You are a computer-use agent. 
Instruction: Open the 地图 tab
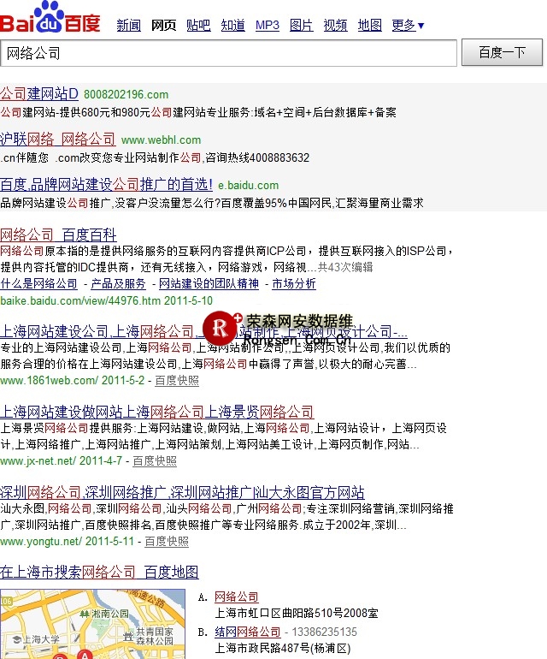click(x=369, y=26)
